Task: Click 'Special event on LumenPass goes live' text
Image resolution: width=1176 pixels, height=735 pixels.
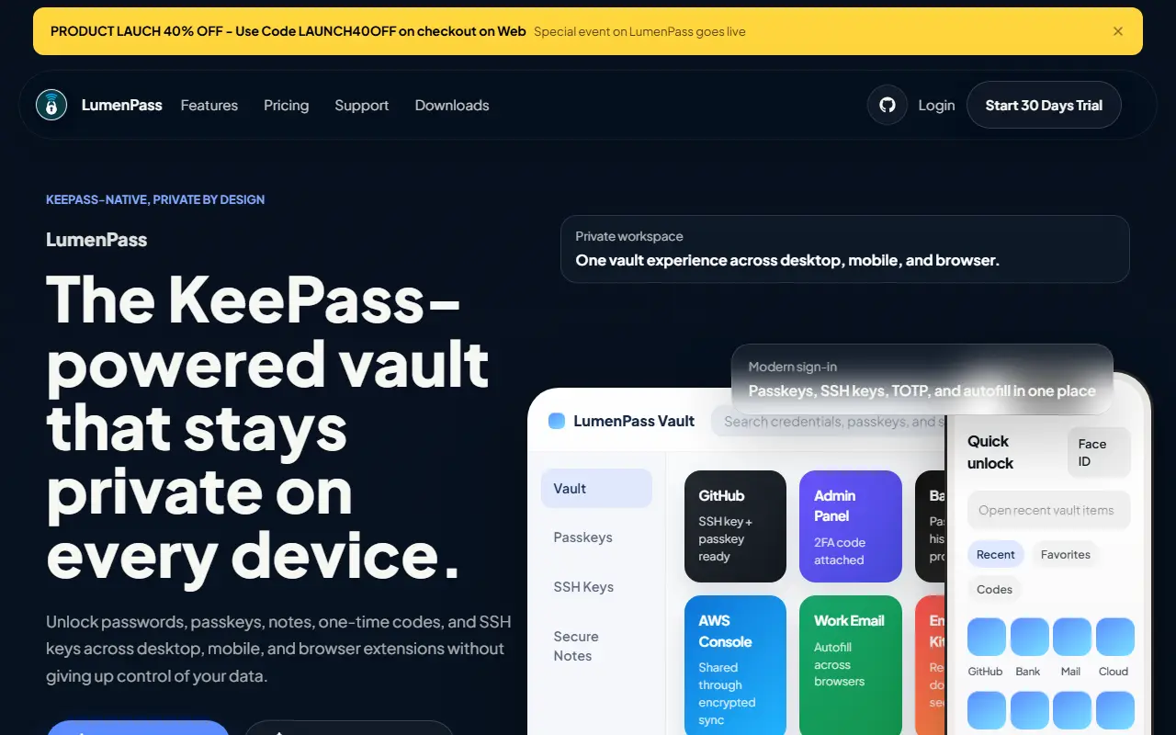Action: coord(639,31)
